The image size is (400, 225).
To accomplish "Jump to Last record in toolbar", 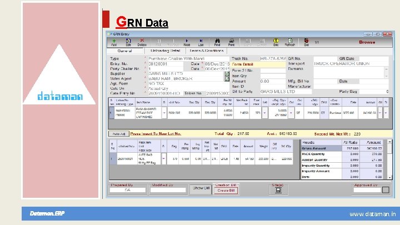I will pyautogui.click(x=201, y=42).
